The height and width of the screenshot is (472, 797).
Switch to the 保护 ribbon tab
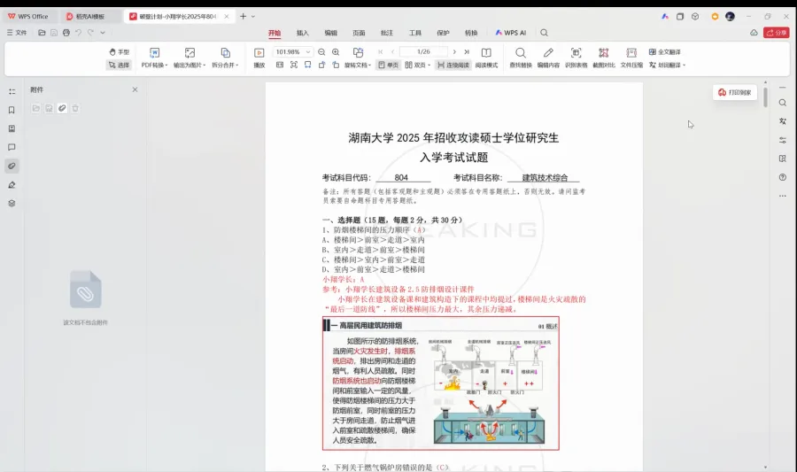(444, 33)
